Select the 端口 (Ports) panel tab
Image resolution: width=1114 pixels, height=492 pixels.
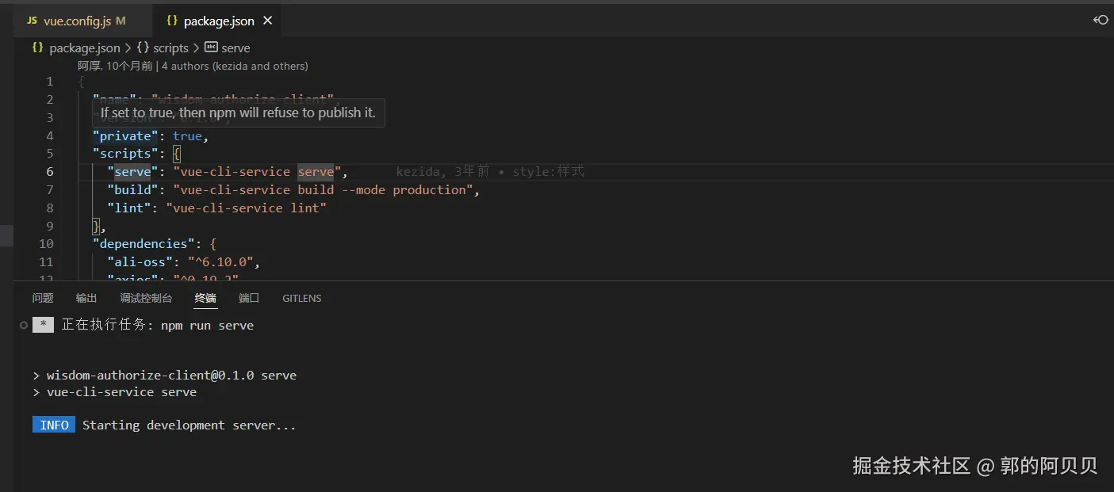pyautogui.click(x=249, y=298)
